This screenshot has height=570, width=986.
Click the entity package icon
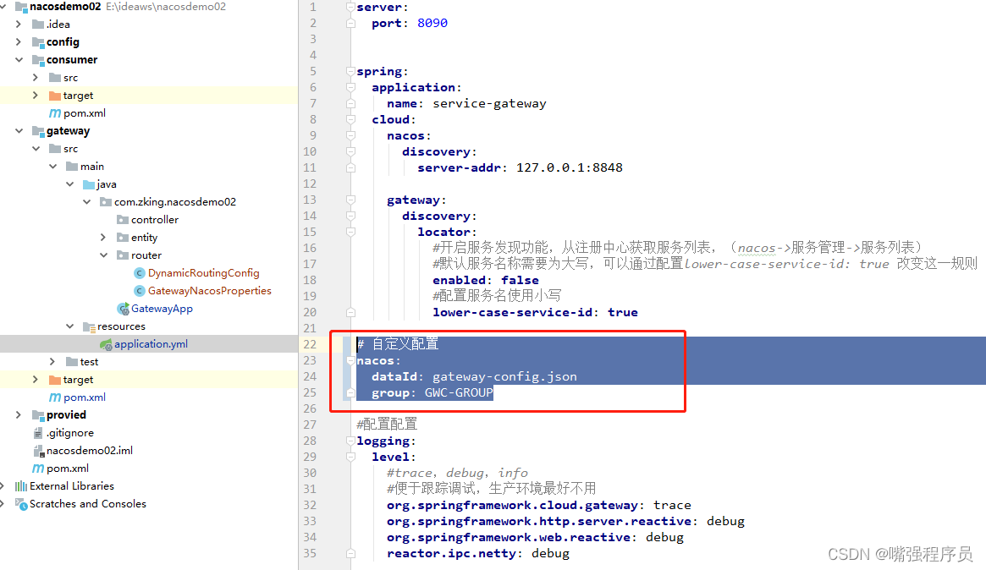[123, 238]
